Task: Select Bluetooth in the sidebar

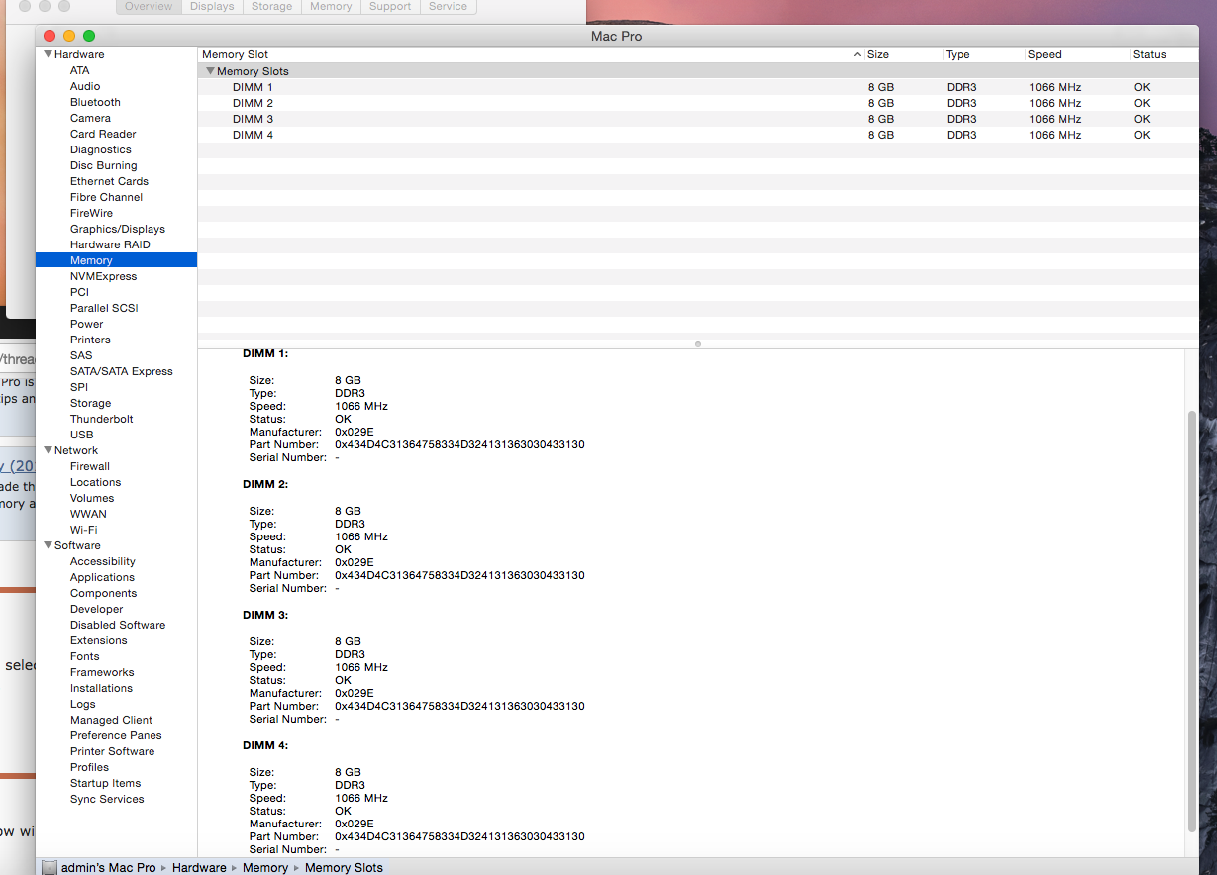Action: 95,102
